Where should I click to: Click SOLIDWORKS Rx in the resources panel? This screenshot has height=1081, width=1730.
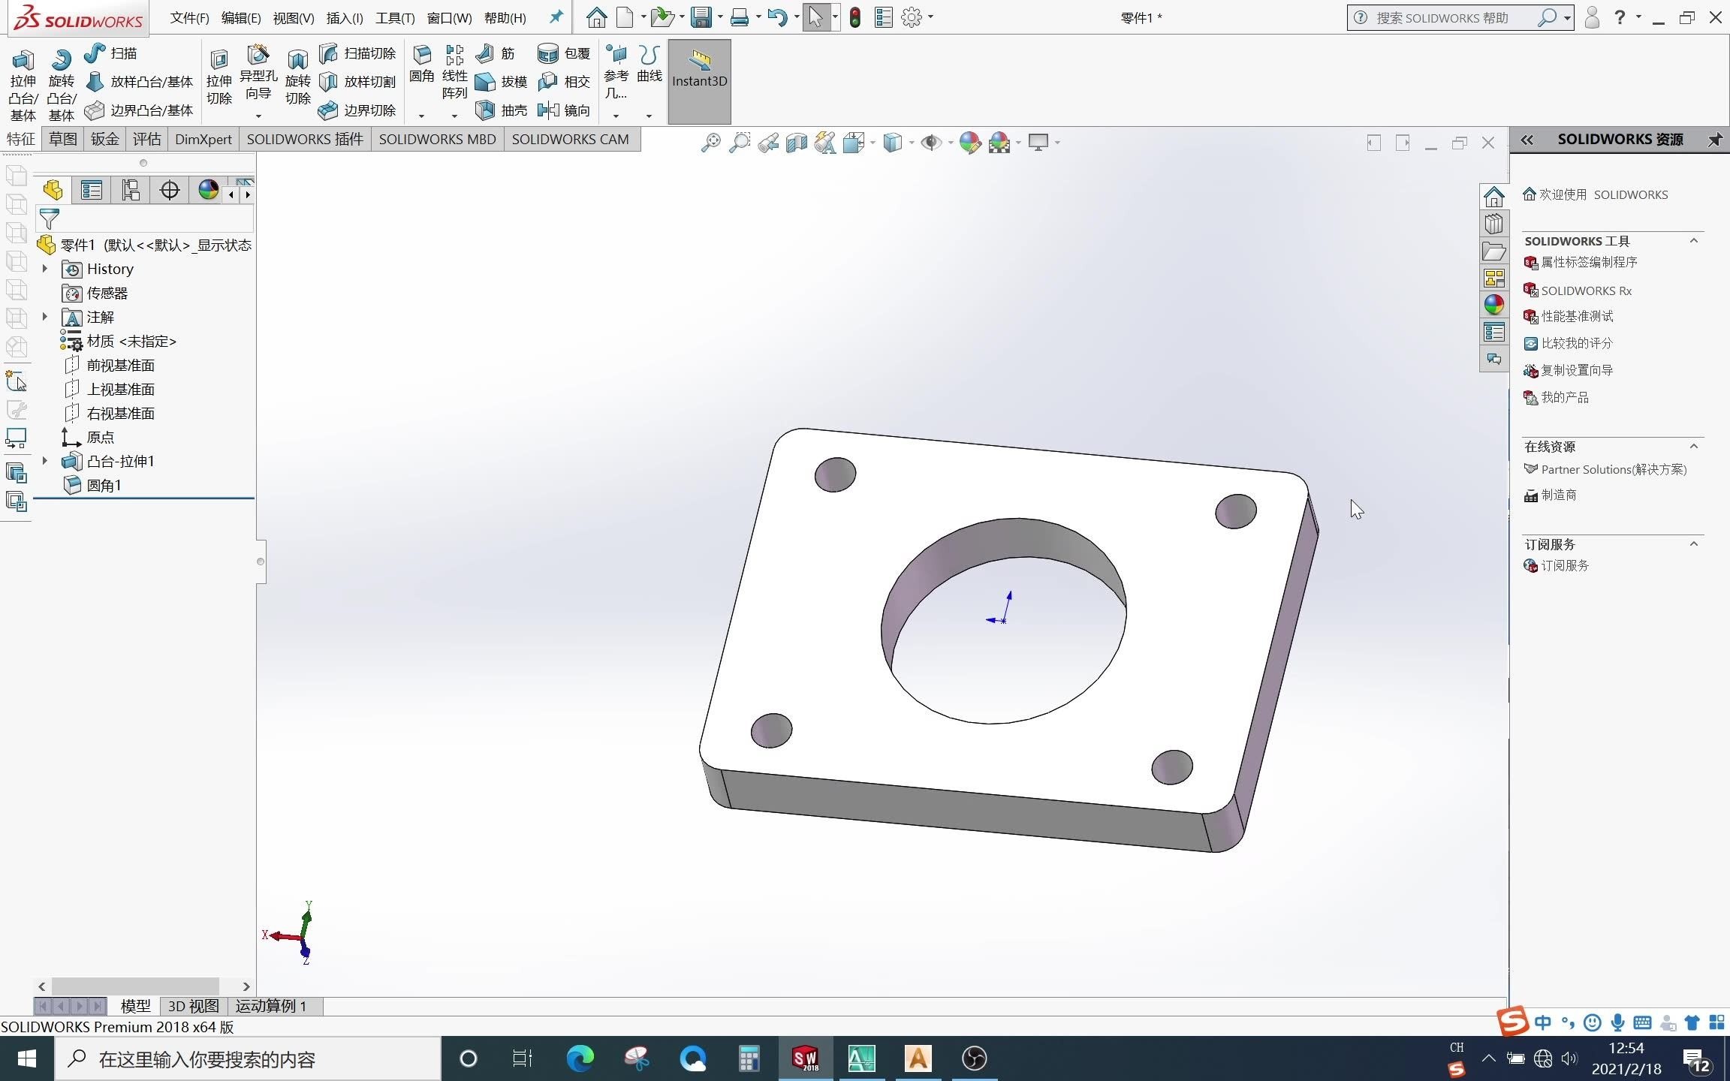click(x=1586, y=291)
